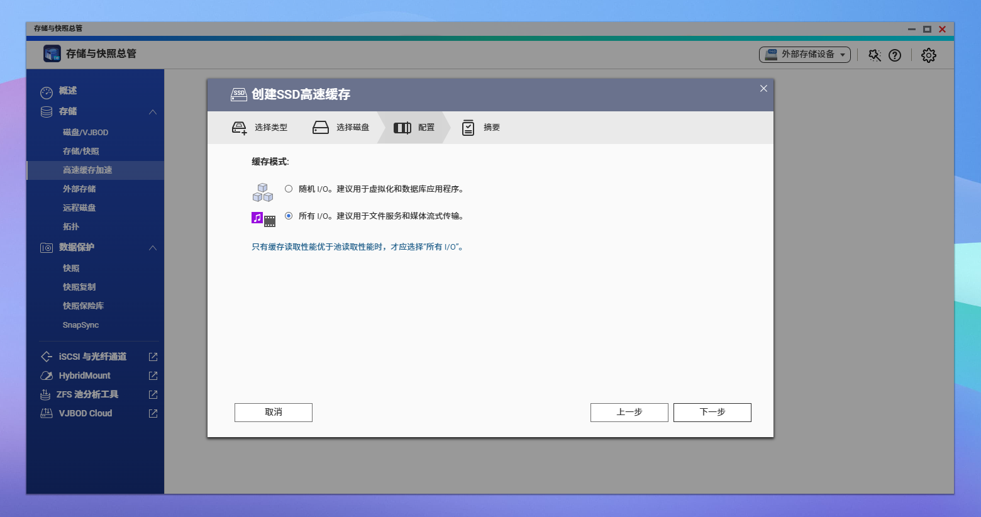Select 所有 I/O cache mode radio button

[289, 216]
